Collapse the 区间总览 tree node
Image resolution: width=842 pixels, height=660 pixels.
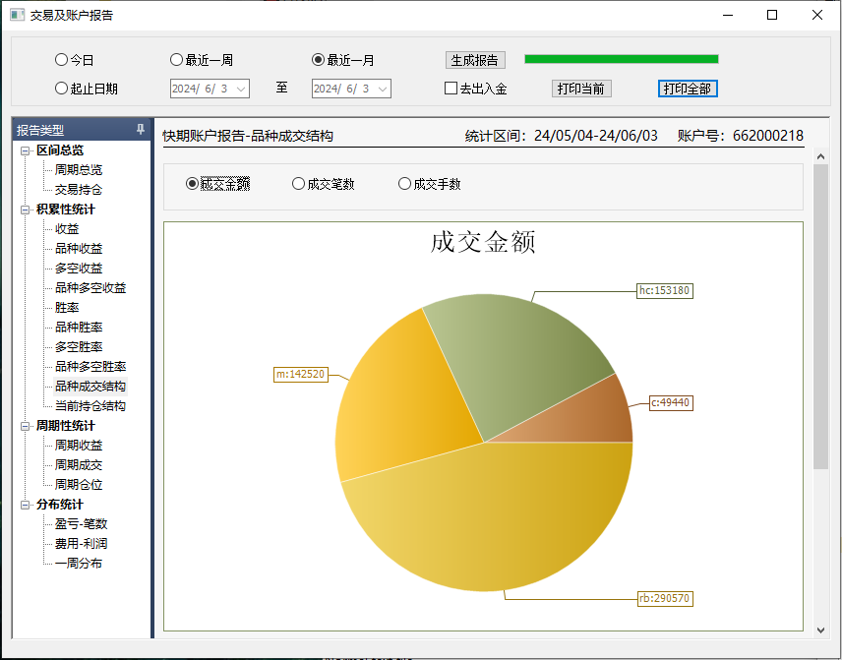click(x=26, y=150)
